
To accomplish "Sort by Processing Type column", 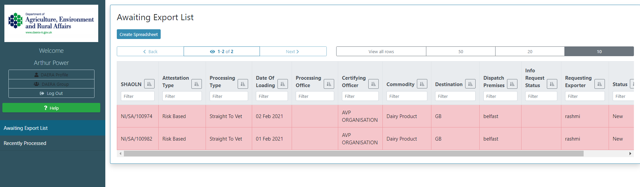I will 243,84.
